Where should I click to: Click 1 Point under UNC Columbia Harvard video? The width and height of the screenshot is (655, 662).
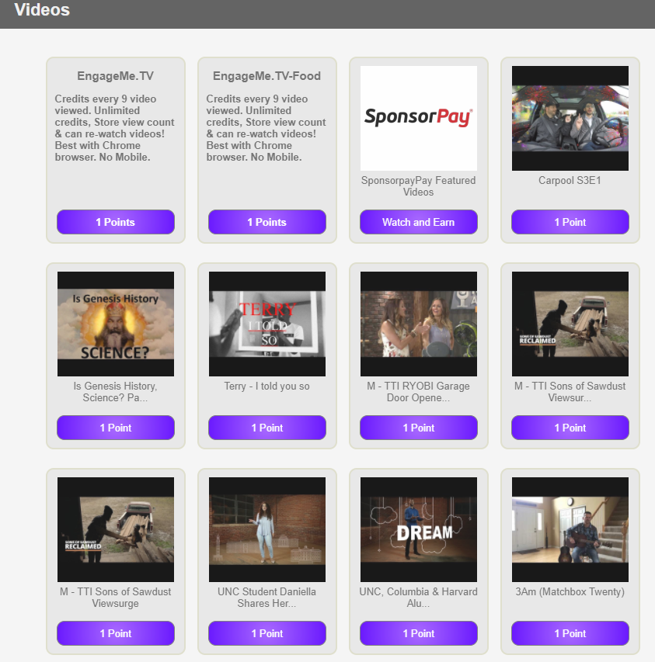pyautogui.click(x=418, y=633)
